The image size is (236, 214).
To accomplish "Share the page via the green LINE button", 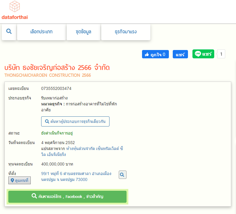I will (203, 54).
